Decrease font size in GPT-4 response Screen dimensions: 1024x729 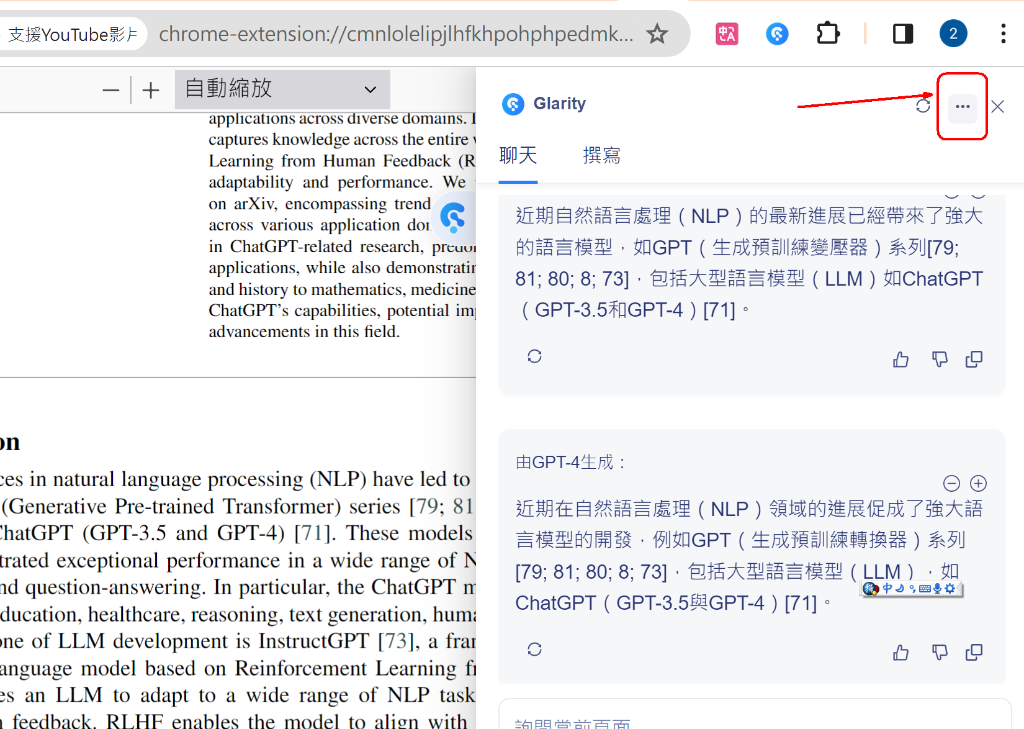point(951,483)
